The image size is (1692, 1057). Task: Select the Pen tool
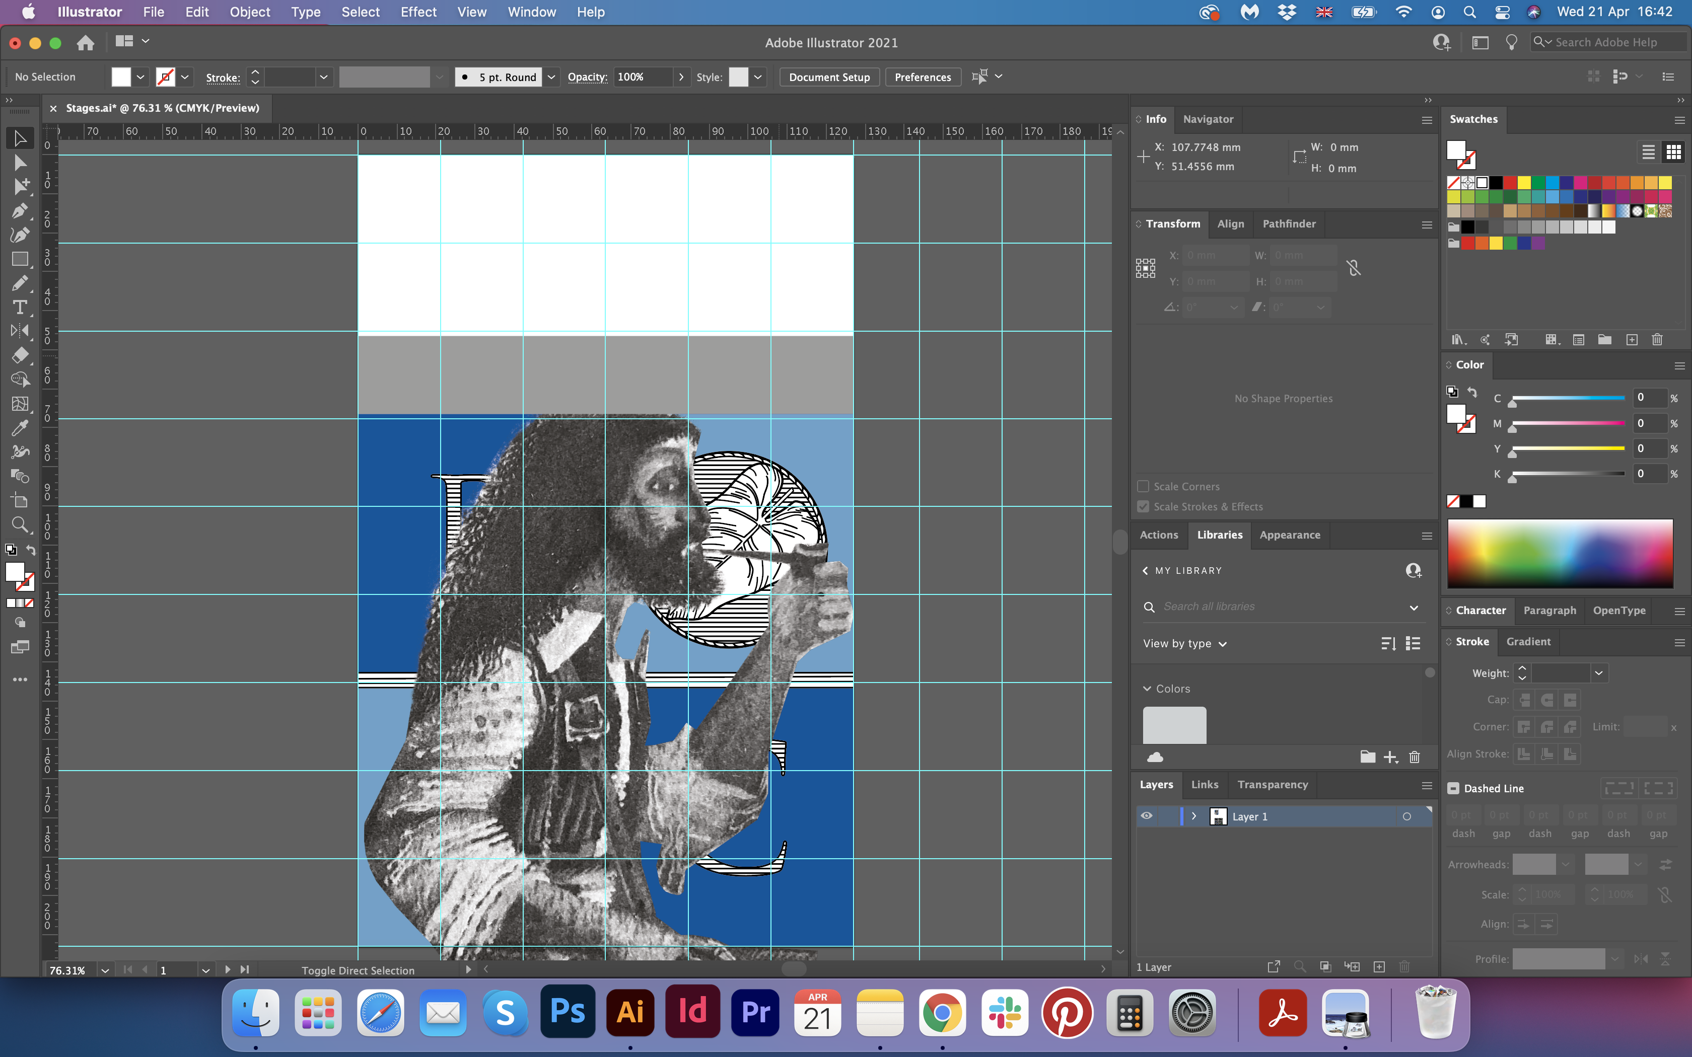20,210
